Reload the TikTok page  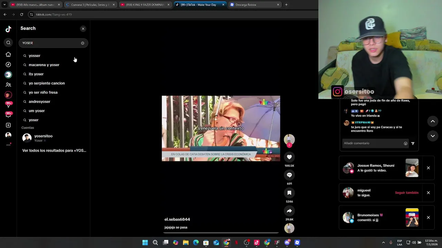pyautogui.click(x=21, y=14)
